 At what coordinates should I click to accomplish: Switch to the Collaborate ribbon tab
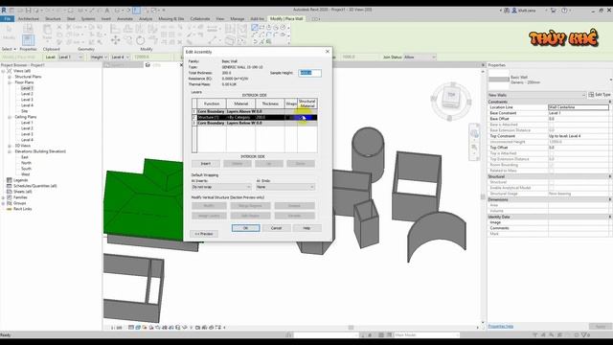tap(200, 19)
